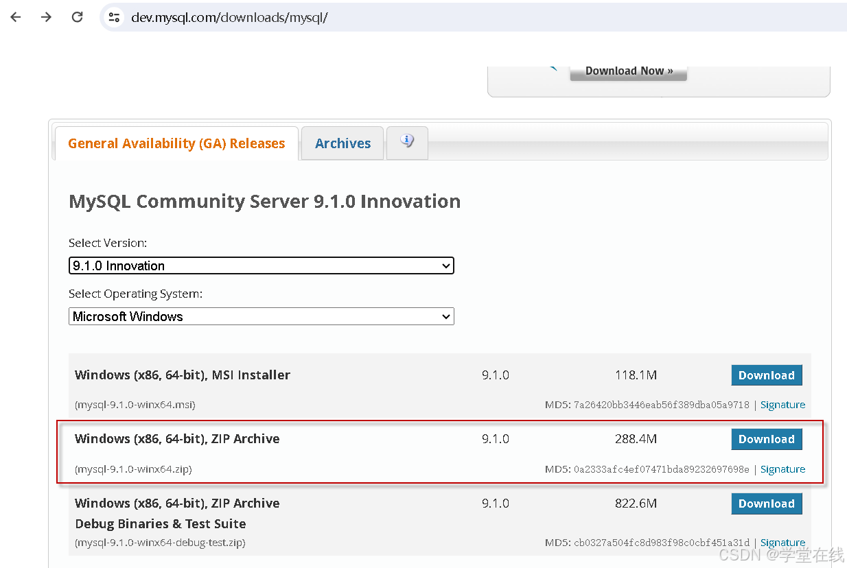Download the MSI Installer package
The image size is (847, 568).
(x=767, y=375)
